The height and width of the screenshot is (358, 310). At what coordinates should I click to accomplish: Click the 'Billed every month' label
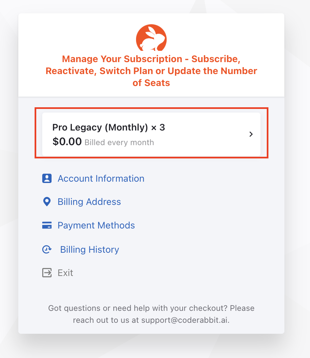click(x=119, y=143)
